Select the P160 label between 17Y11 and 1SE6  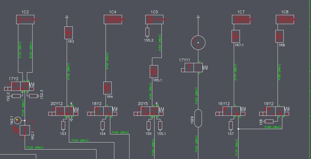pyautogui.click(x=196, y=96)
